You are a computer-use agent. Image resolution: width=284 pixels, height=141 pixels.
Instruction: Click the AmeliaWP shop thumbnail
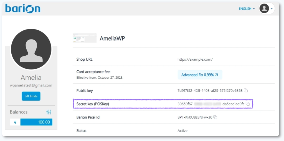coord(85,38)
